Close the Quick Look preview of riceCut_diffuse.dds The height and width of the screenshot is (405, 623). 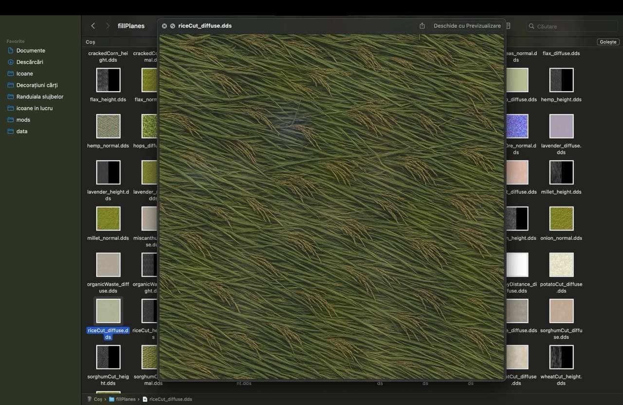pyautogui.click(x=165, y=26)
